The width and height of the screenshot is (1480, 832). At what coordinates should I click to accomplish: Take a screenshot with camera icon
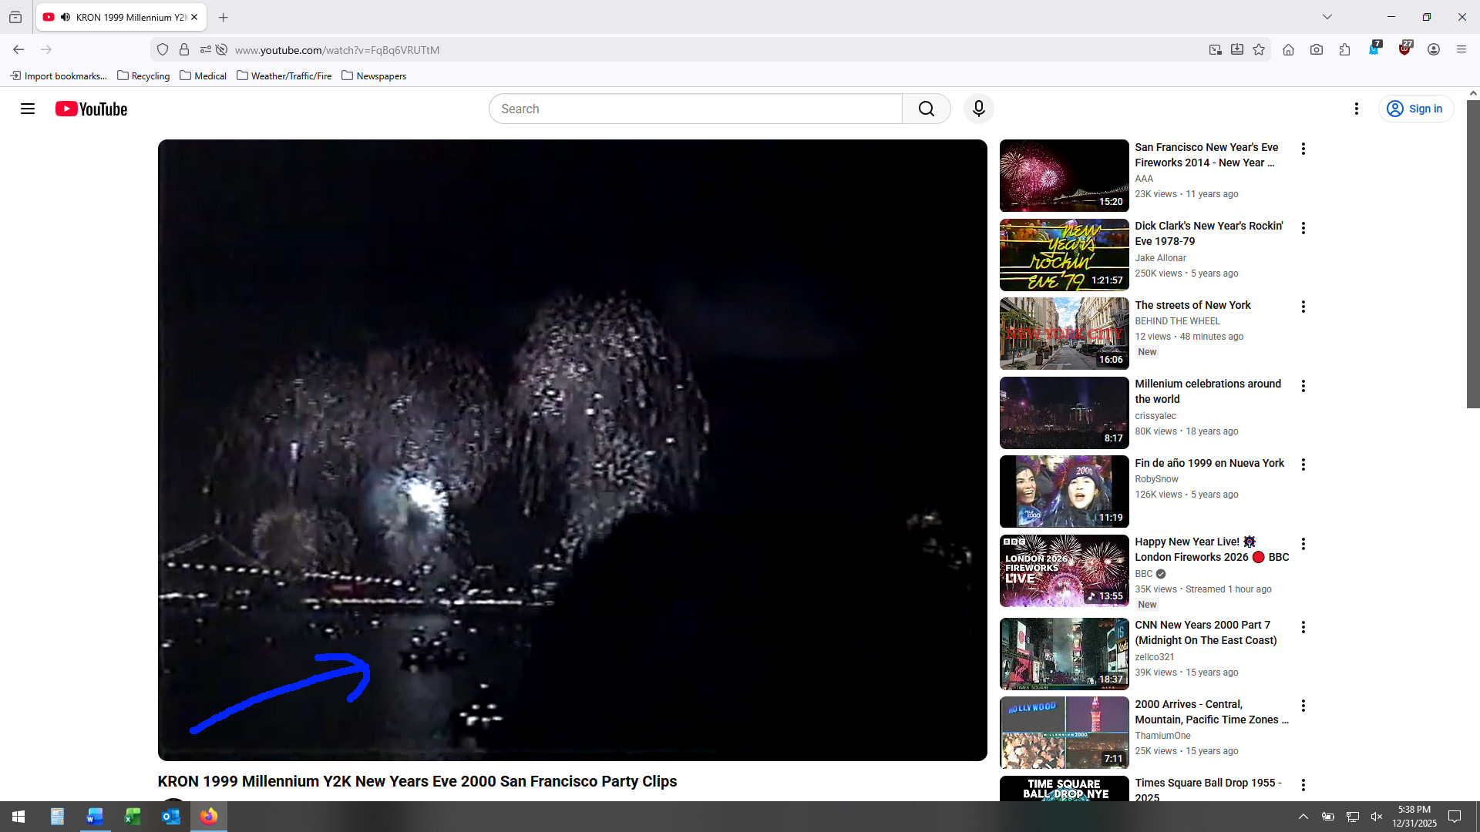pyautogui.click(x=1317, y=49)
